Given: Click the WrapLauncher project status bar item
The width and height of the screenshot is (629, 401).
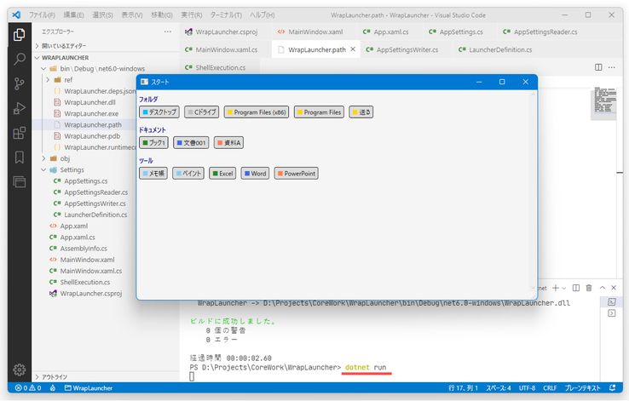Looking at the screenshot, I should [89, 387].
